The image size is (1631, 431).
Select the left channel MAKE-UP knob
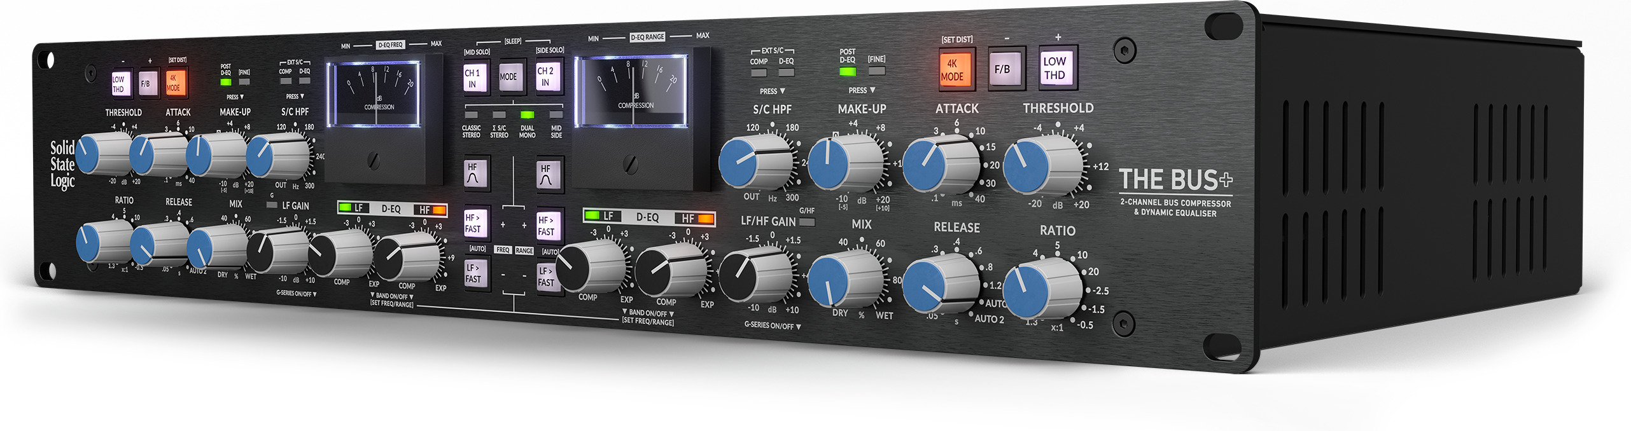pos(215,155)
